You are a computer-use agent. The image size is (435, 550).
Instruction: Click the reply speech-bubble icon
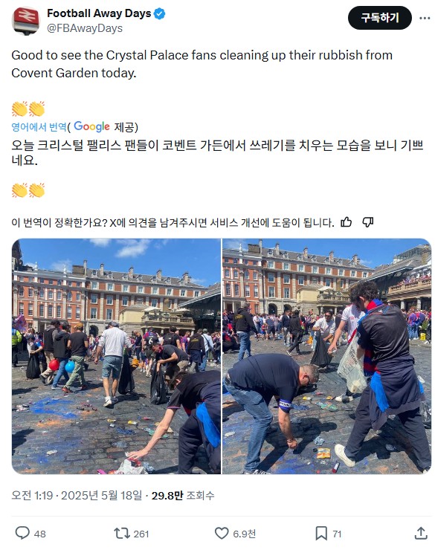pyautogui.click(x=22, y=533)
